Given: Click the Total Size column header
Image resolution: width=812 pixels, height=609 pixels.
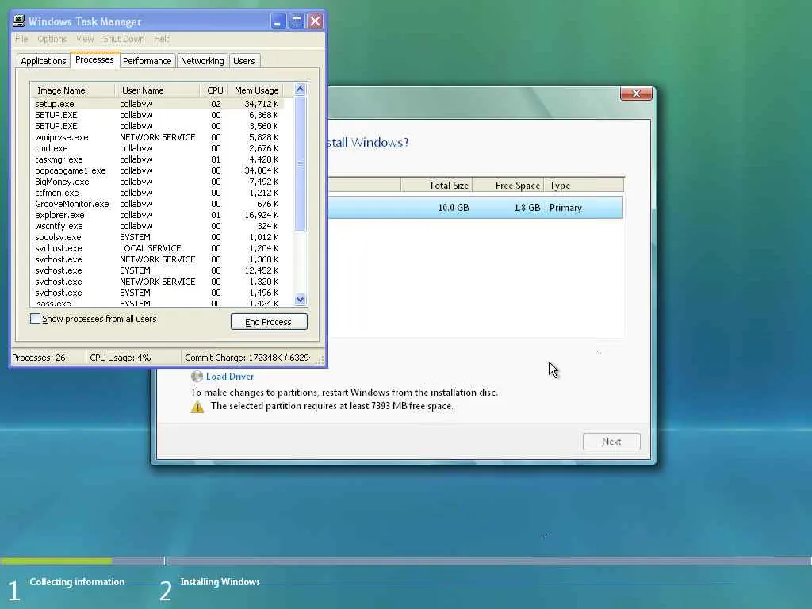Looking at the screenshot, I should click(436, 185).
